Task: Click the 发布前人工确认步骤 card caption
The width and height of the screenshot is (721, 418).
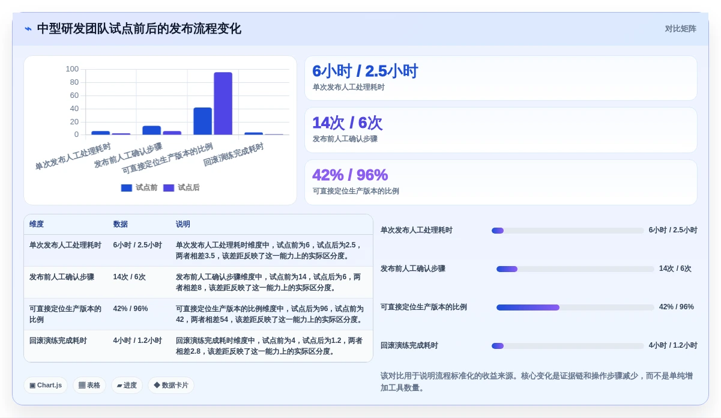Action: pyautogui.click(x=345, y=139)
